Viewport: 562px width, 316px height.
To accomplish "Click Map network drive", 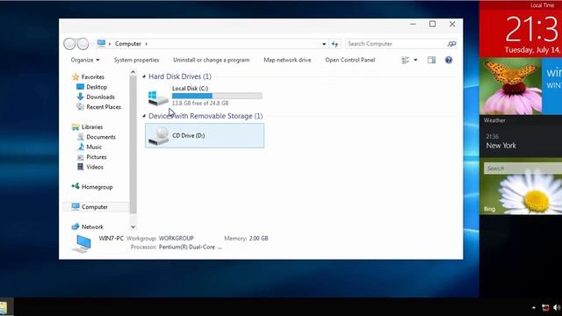I will click(287, 60).
